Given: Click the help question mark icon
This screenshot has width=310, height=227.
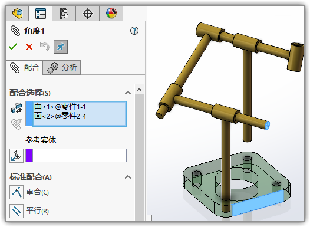Looking at the screenshot, I should [x=134, y=31].
